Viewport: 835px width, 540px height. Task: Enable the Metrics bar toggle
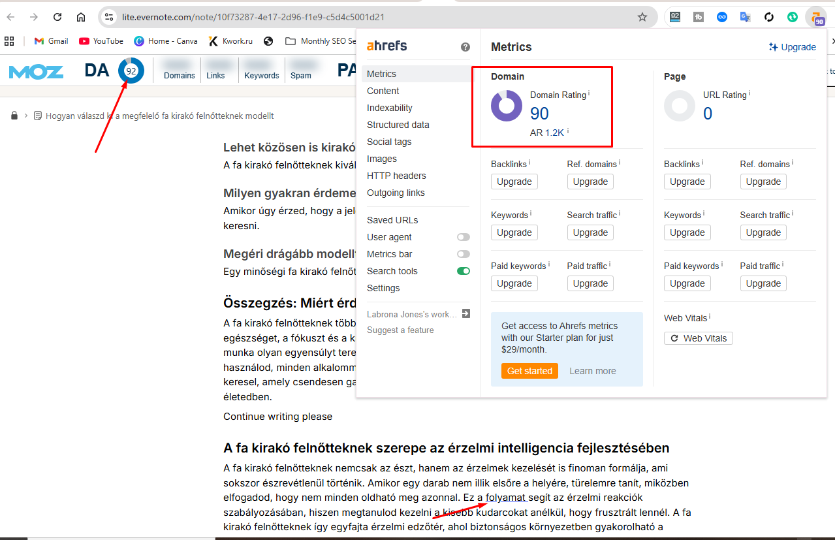pos(463,254)
